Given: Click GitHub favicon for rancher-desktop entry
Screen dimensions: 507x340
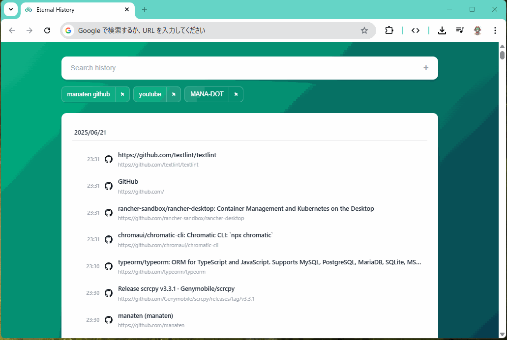Looking at the screenshot, I should click(109, 213).
